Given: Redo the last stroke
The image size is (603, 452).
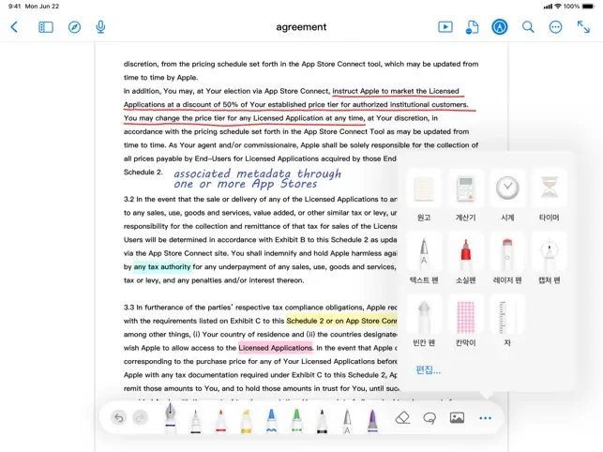Looking at the screenshot, I should 141,417.
